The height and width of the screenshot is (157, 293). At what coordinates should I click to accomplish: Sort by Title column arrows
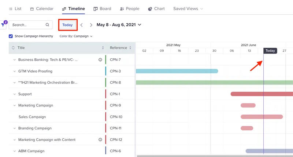[x=103, y=48]
